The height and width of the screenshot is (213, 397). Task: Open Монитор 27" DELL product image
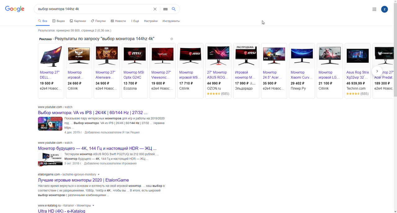[51, 56]
